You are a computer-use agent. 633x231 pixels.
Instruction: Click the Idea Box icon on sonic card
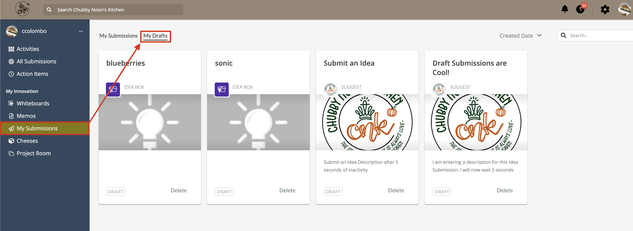coord(222,90)
